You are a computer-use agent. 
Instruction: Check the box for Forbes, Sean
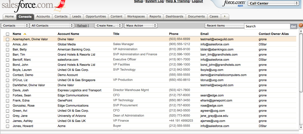(8, 95)
